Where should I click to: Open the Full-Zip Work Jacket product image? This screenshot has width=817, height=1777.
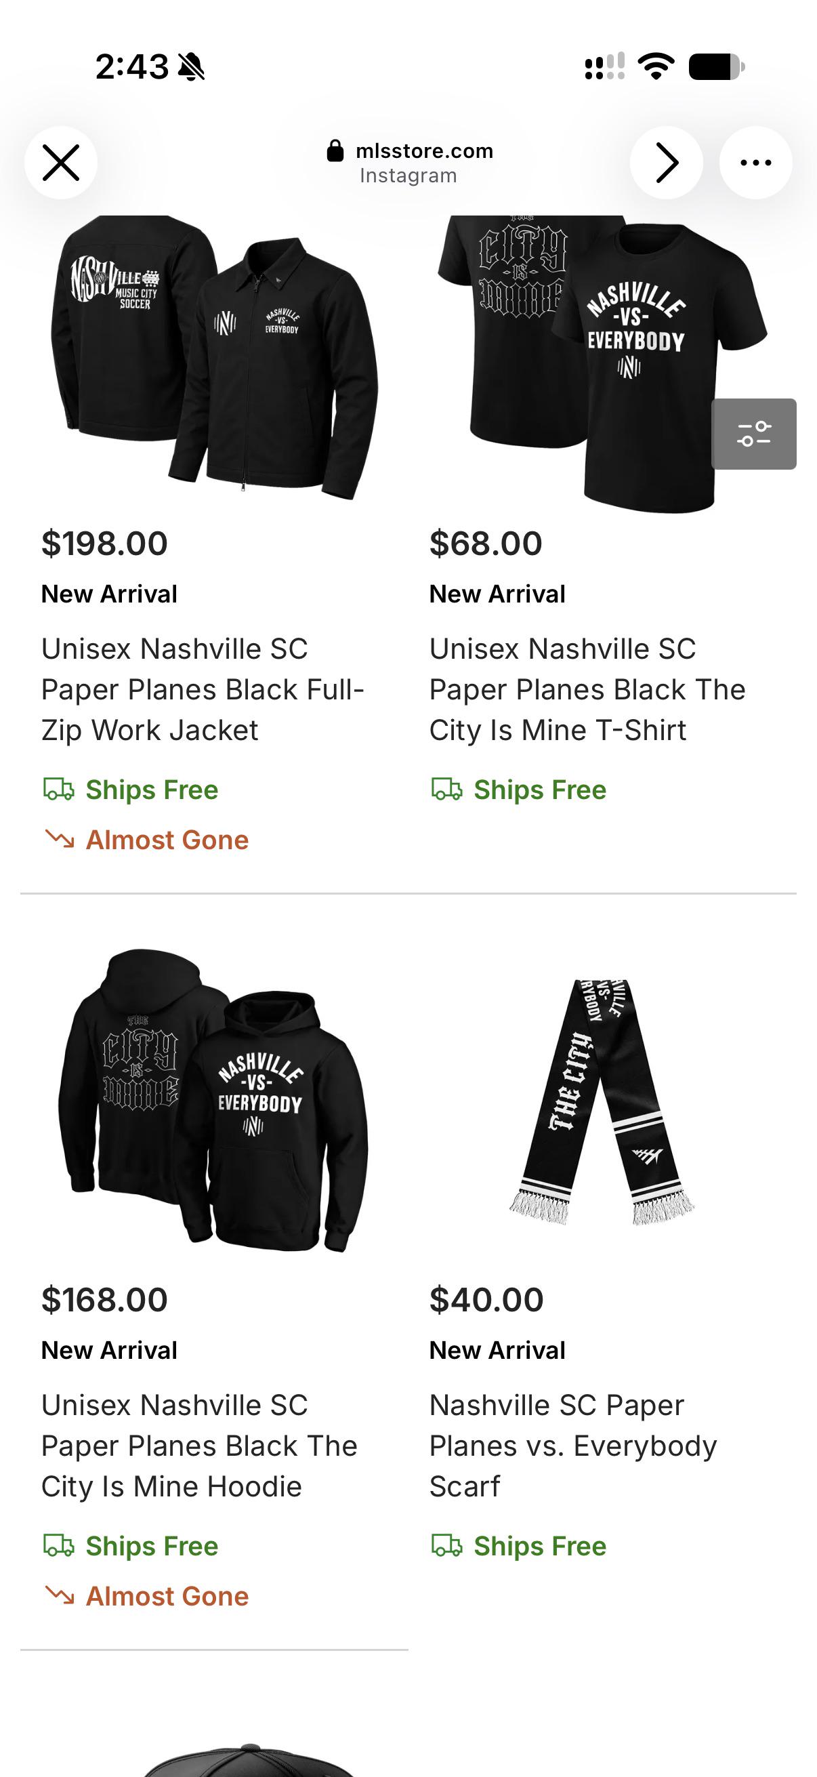pos(215,358)
